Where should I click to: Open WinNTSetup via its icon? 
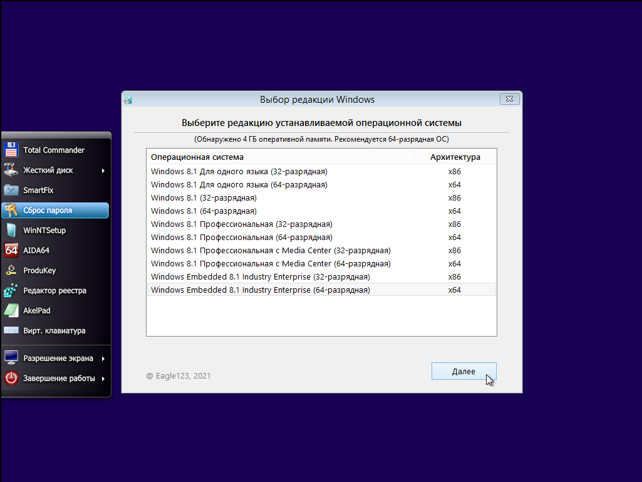(11, 230)
